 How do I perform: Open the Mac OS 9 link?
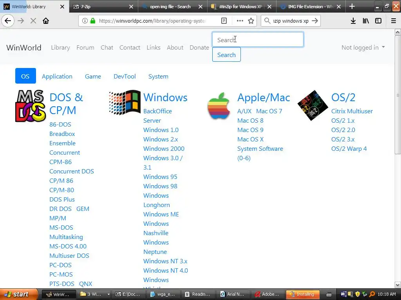tap(250, 130)
